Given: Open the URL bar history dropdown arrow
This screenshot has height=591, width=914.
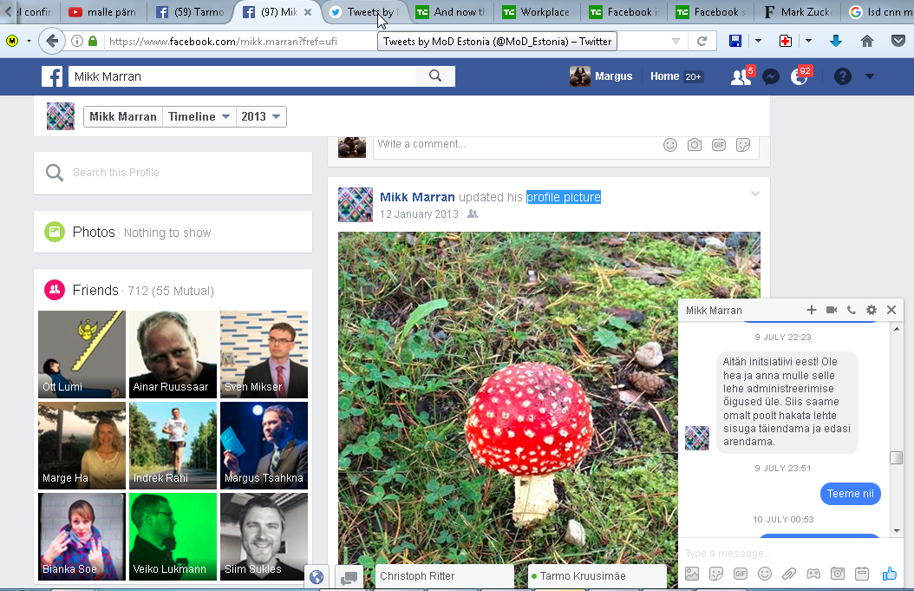Looking at the screenshot, I should [x=676, y=41].
